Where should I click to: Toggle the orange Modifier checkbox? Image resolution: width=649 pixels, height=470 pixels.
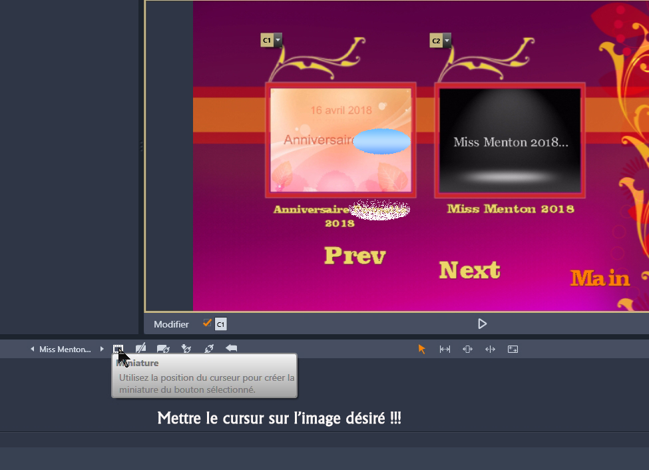coord(207,323)
